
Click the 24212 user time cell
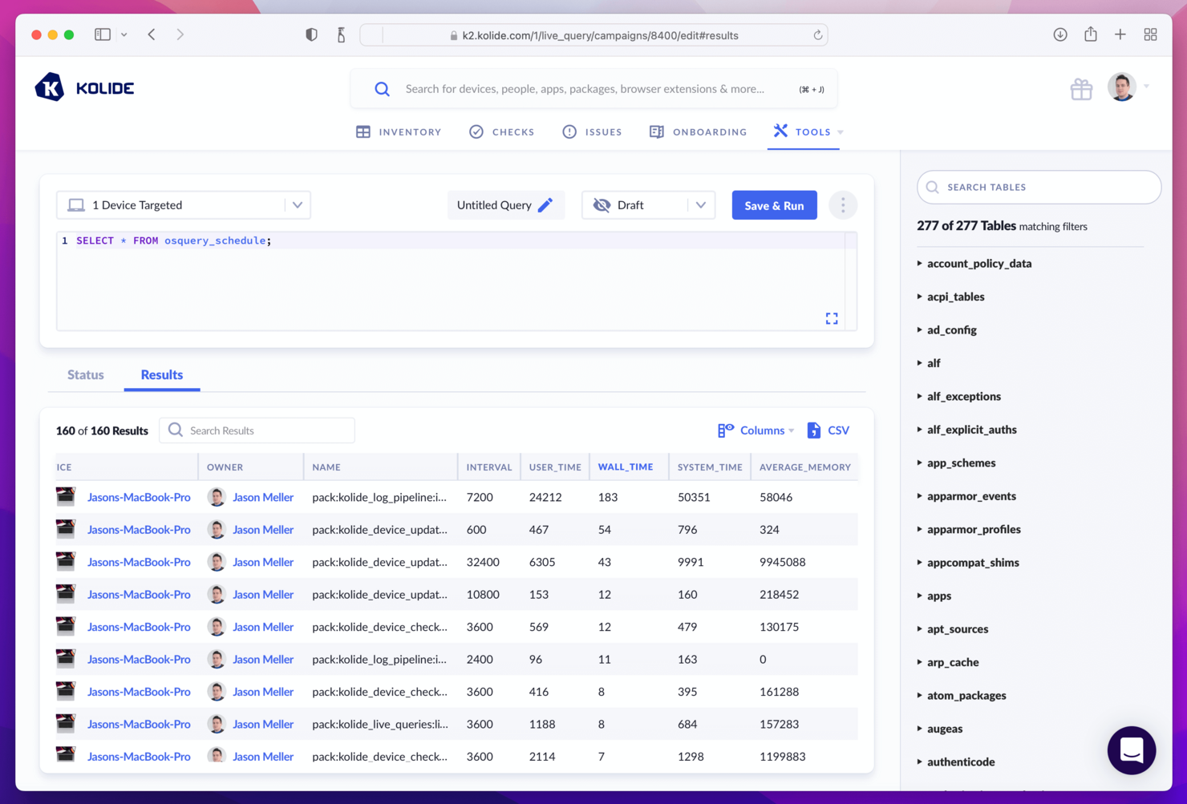[x=545, y=497]
